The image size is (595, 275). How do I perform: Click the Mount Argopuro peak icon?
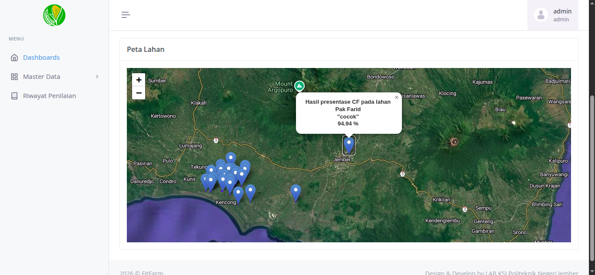[x=299, y=85]
